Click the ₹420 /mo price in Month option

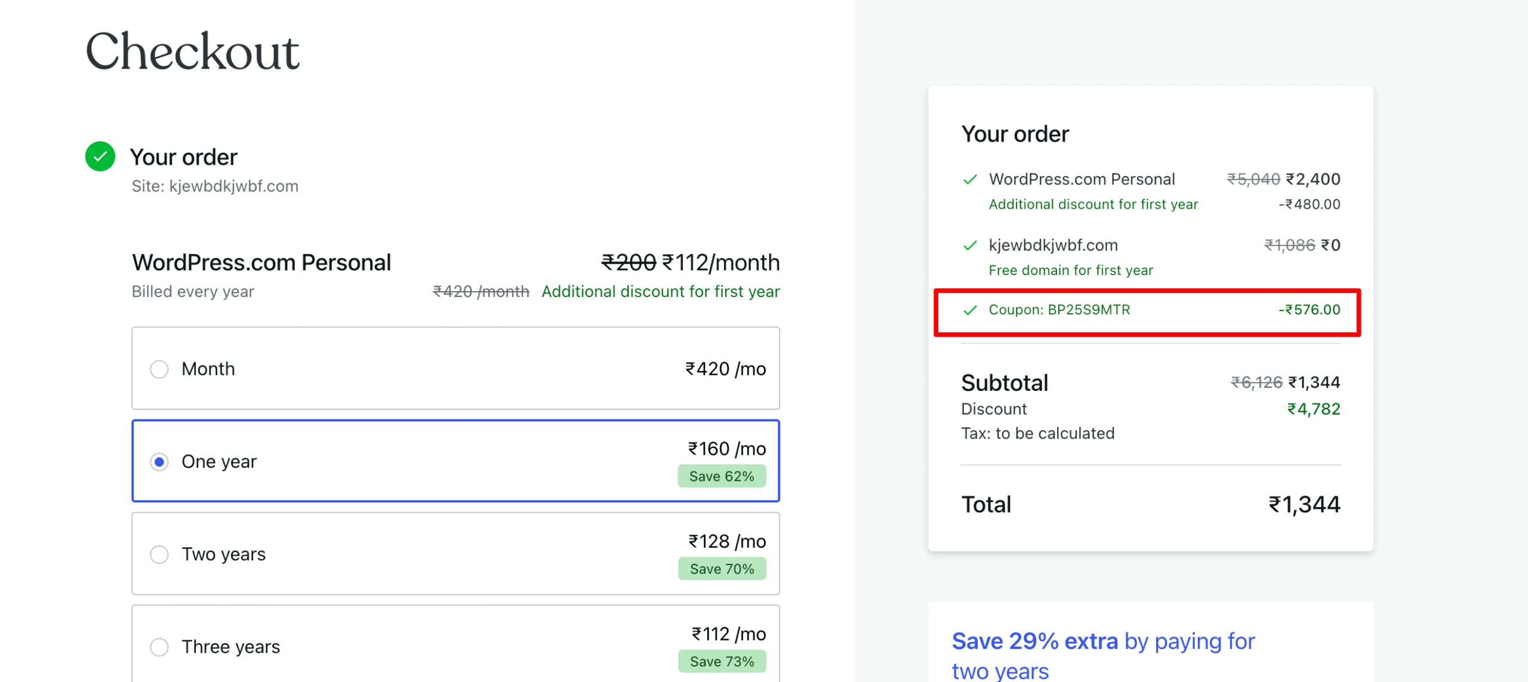coord(726,369)
